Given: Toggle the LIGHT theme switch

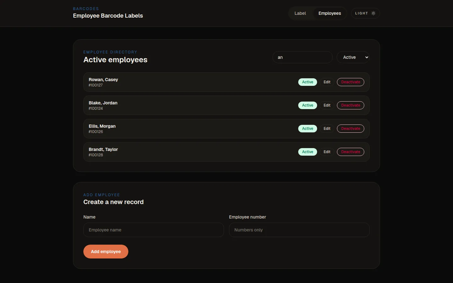Looking at the screenshot, I should point(365,13).
